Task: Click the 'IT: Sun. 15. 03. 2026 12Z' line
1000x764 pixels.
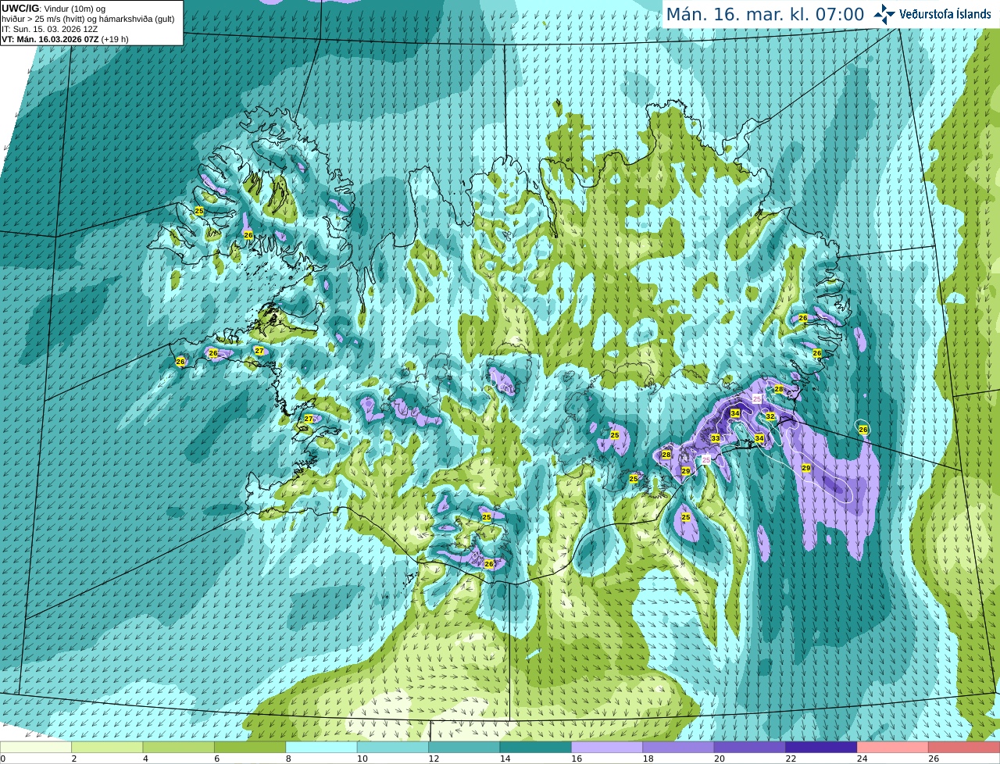Action: tap(49, 29)
